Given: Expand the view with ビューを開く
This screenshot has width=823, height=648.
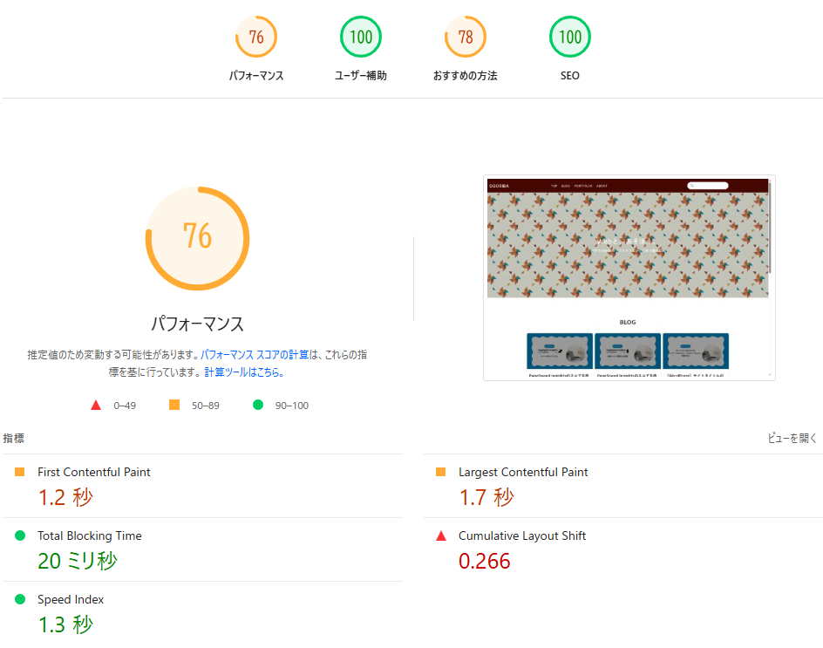Looking at the screenshot, I should pos(792,439).
